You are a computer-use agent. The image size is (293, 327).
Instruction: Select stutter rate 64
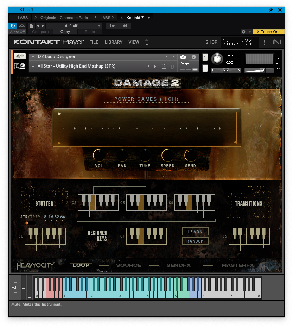[63, 217]
